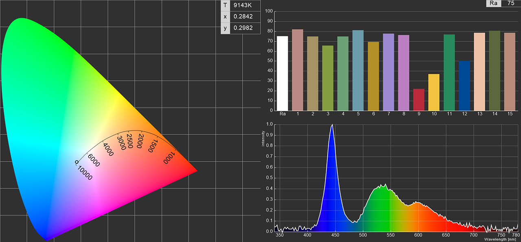This screenshot has width=521, height=242.
Task: Click the Wavelength [nm] axis label
Action: pos(502,239)
